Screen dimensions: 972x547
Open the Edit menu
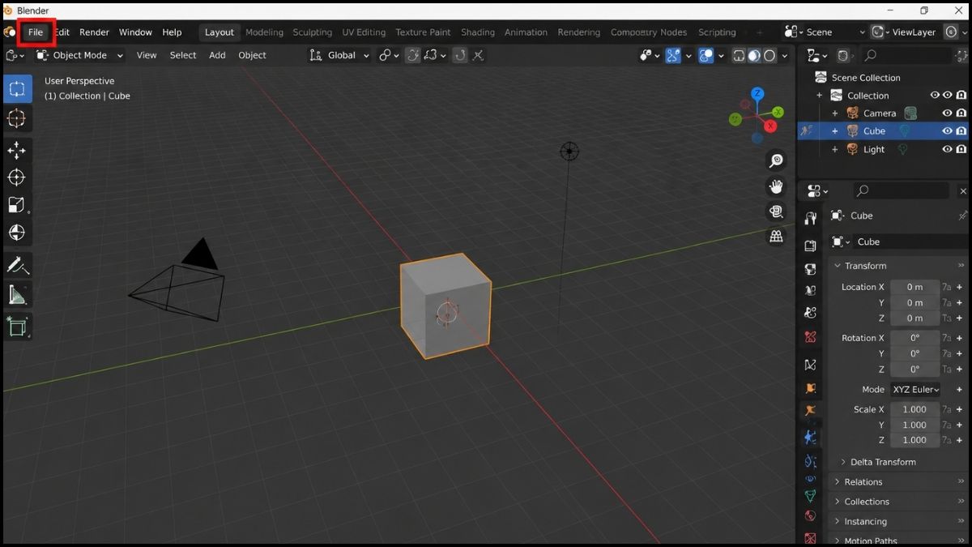coord(62,32)
